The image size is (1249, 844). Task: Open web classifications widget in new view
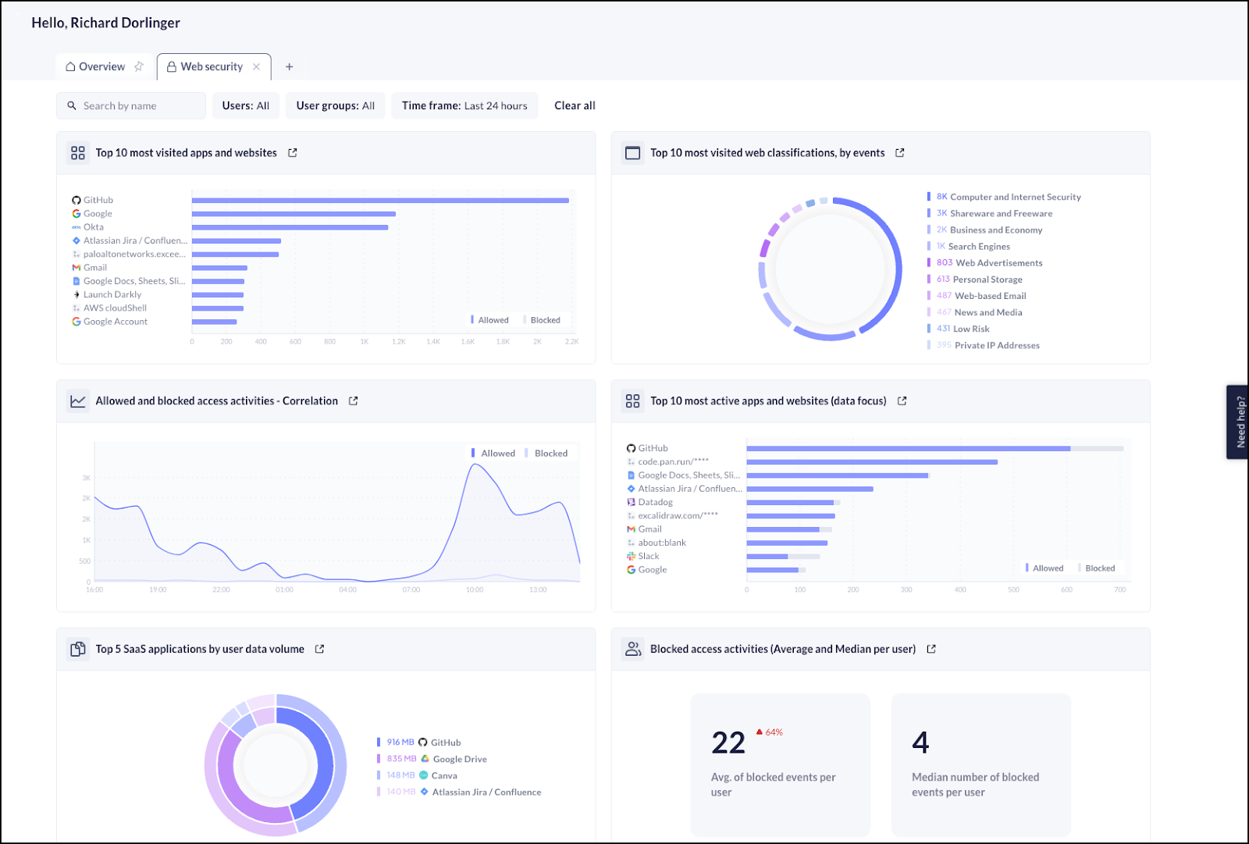click(x=900, y=153)
